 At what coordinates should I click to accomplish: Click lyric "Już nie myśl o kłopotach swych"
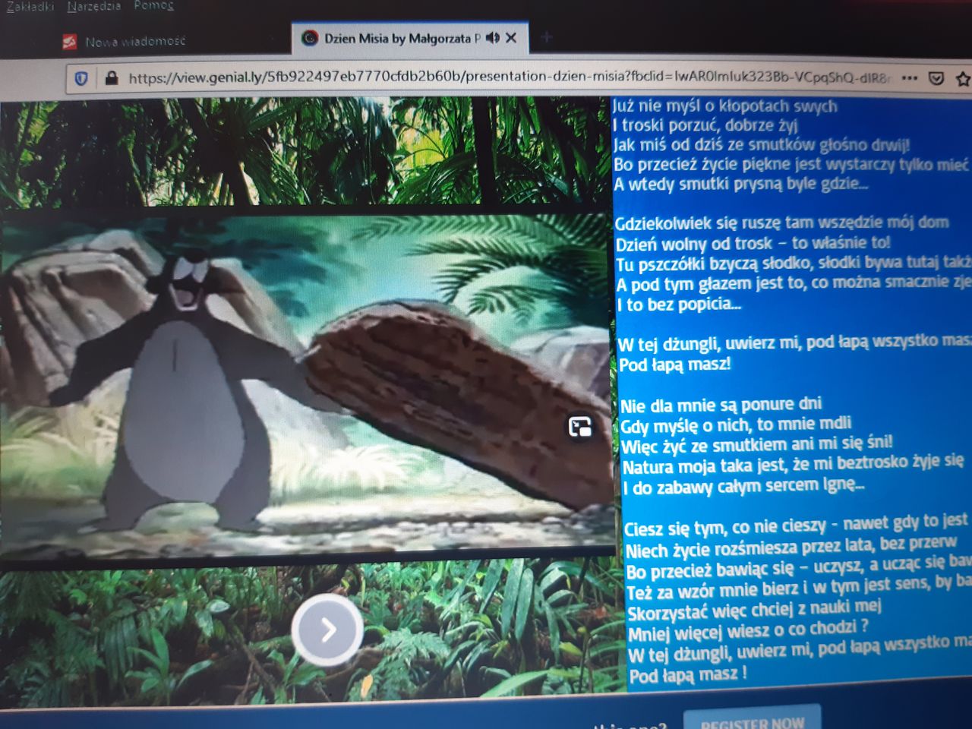[725, 106]
